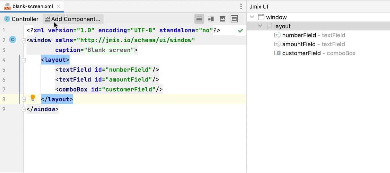Click the window icon in the tree
Screen dimensions: 390x173
[261, 17]
